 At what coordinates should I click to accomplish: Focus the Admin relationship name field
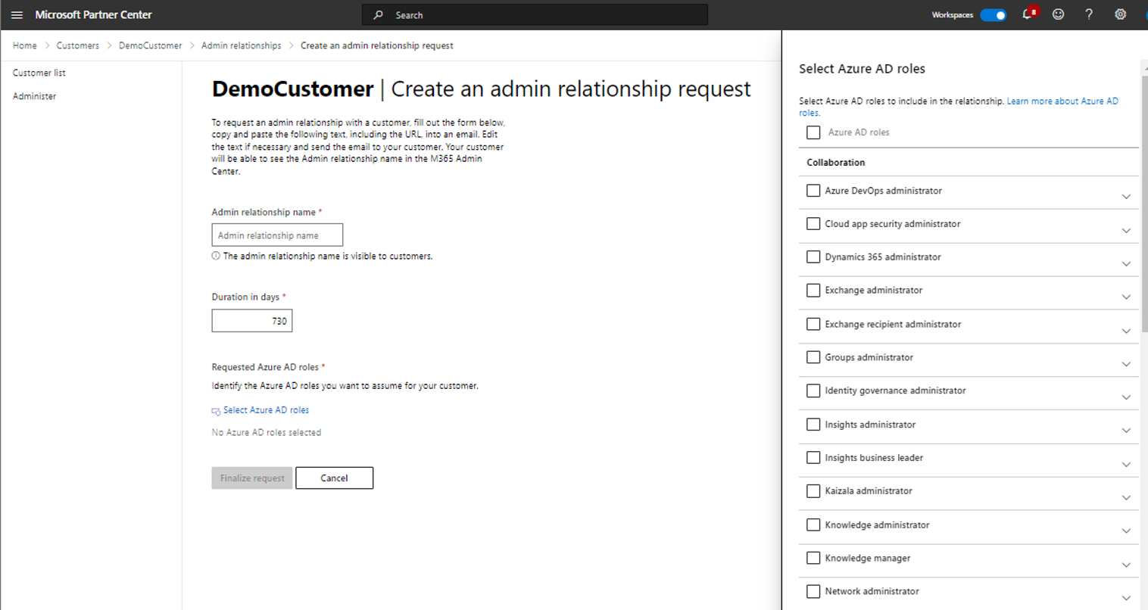pyautogui.click(x=277, y=235)
